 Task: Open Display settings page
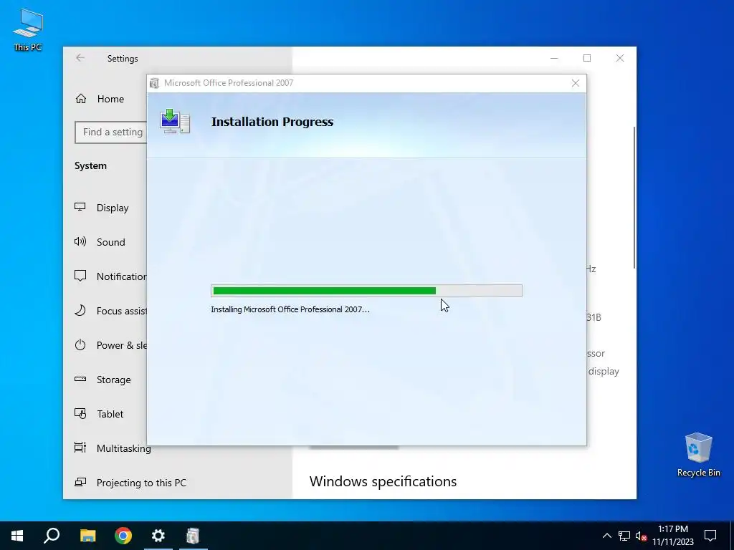pyautogui.click(x=113, y=208)
